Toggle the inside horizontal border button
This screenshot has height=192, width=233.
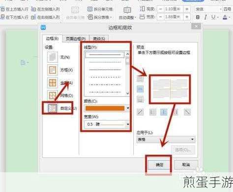[x=140, y=89]
